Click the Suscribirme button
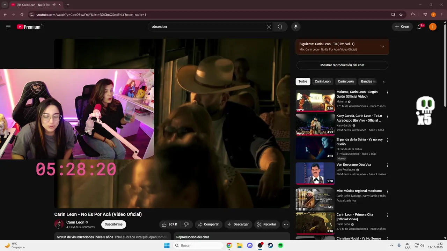The width and height of the screenshot is (447, 251). click(113, 225)
